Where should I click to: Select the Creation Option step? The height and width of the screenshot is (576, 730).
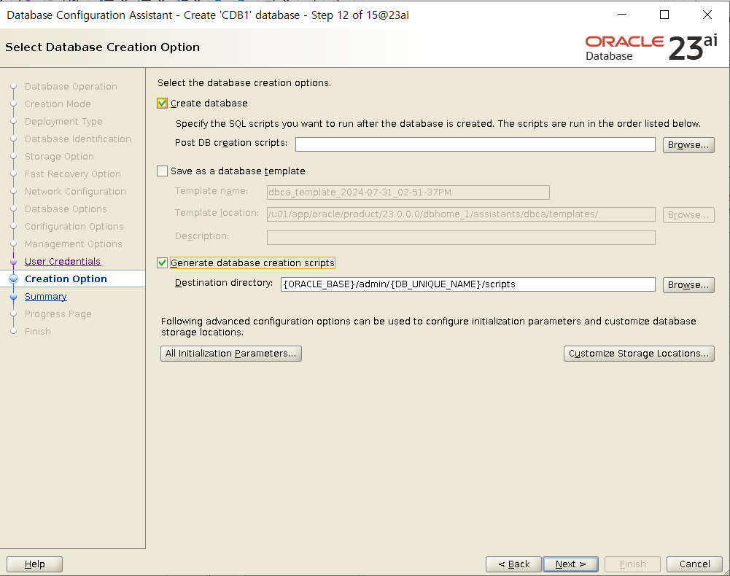pos(66,279)
